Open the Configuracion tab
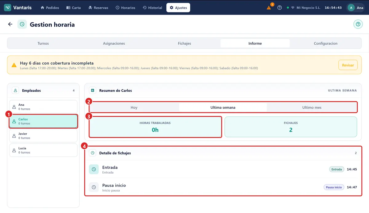The image size is (369, 213). pos(326,43)
